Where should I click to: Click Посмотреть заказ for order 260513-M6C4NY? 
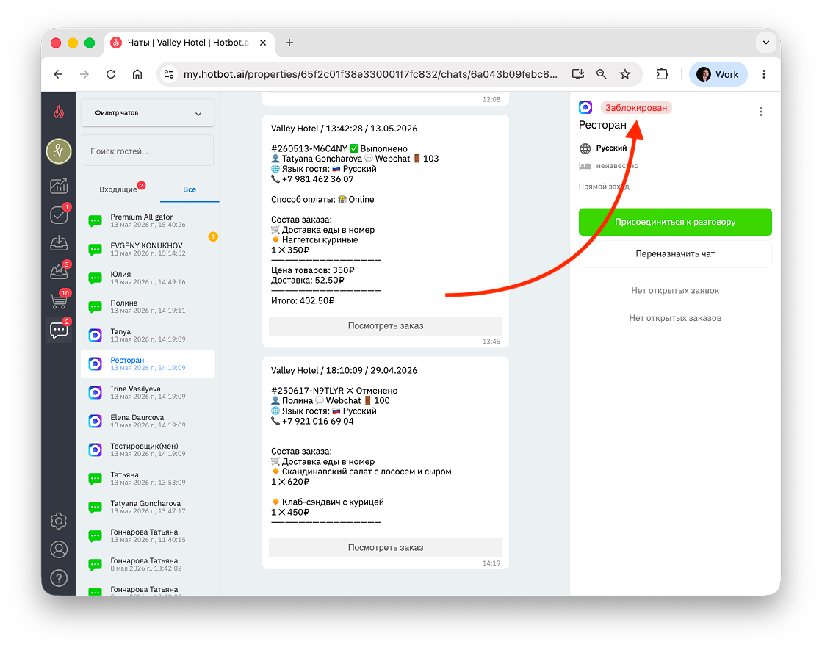pos(386,326)
